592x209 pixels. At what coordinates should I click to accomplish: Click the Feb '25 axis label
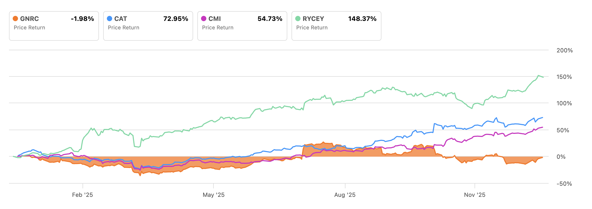tap(83, 195)
